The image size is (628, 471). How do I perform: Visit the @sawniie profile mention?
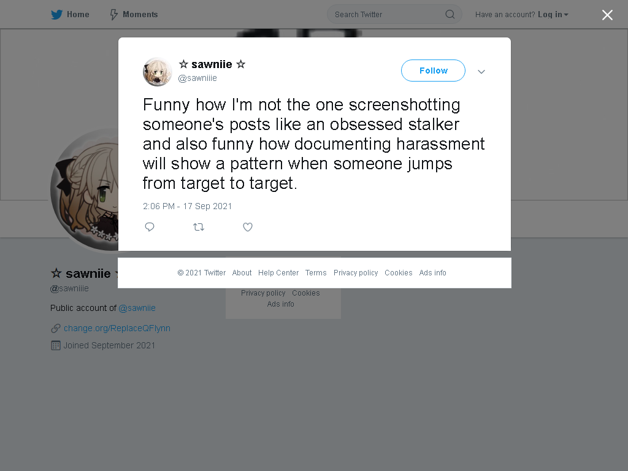[x=137, y=308]
